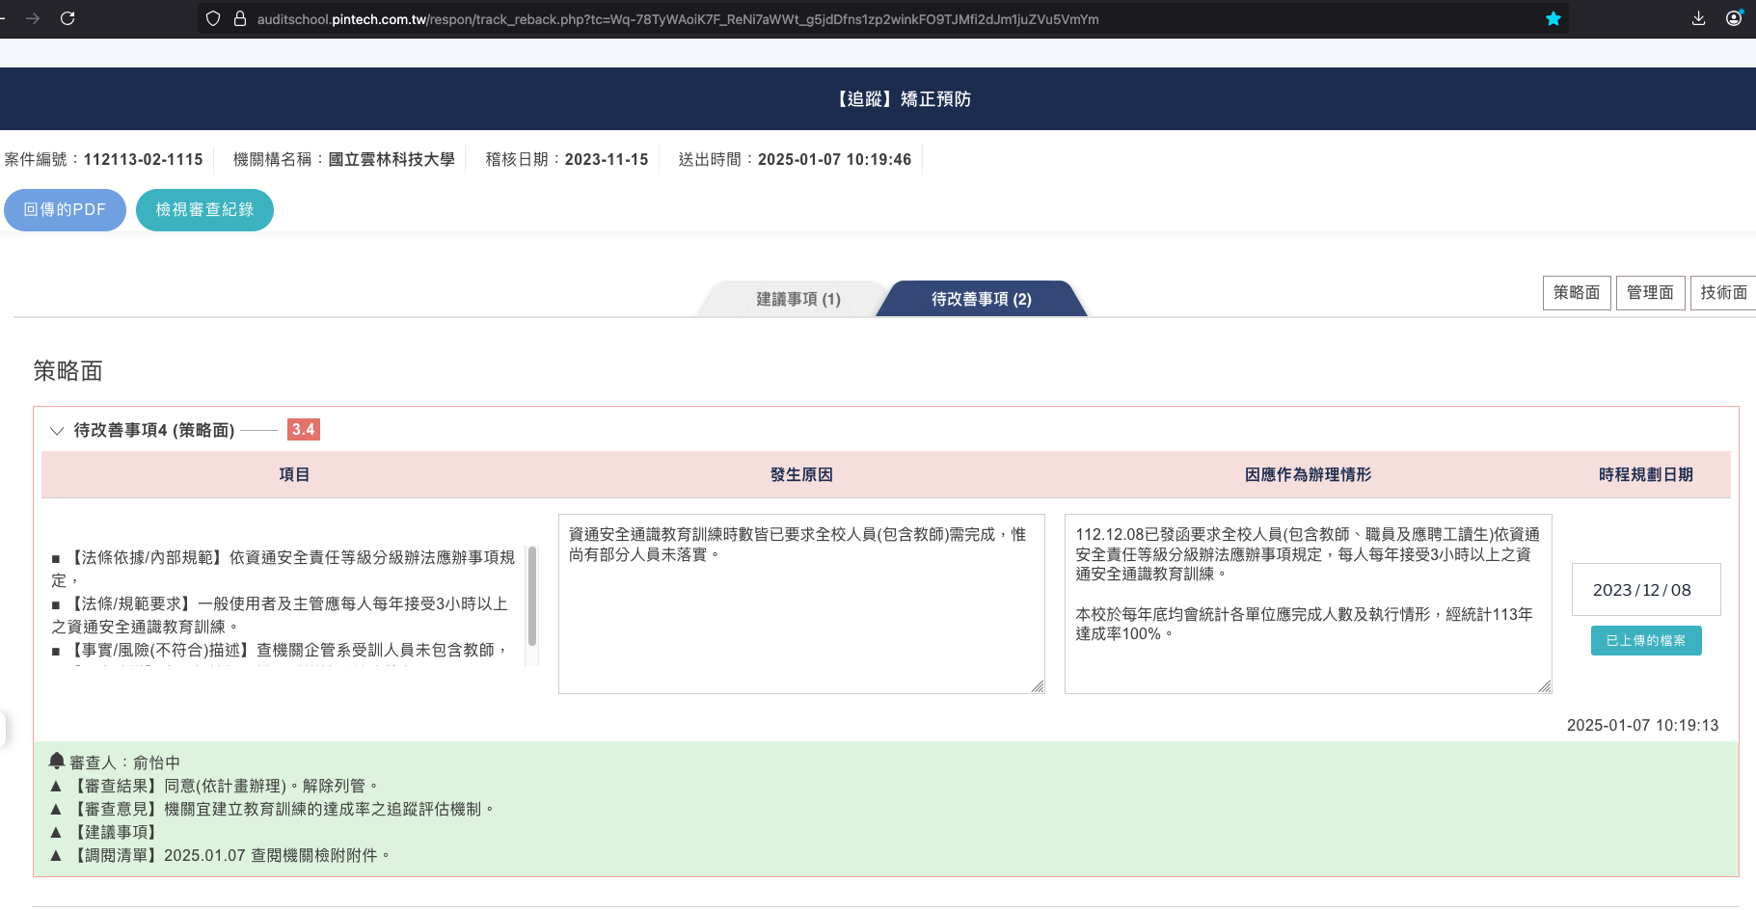Click agency name 國立雲林科技大學
The image size is (1756, 910).
coord(392,159)
